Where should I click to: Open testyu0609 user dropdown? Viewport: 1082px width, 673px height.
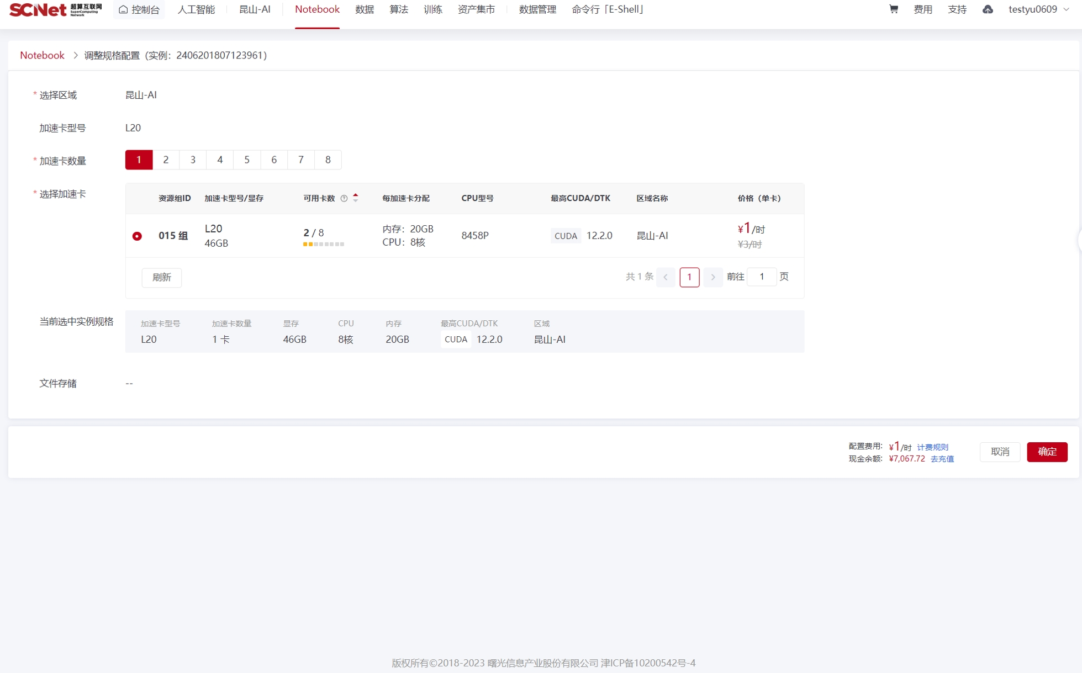[x=1038, y=9]
